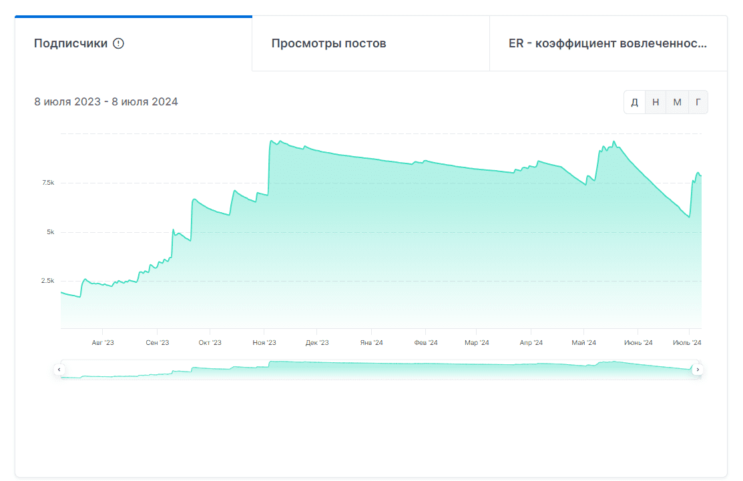Viewport: 743px width, 481px height.
Task: Click the Янв '24 label on the x-axis
Action: 371,343
